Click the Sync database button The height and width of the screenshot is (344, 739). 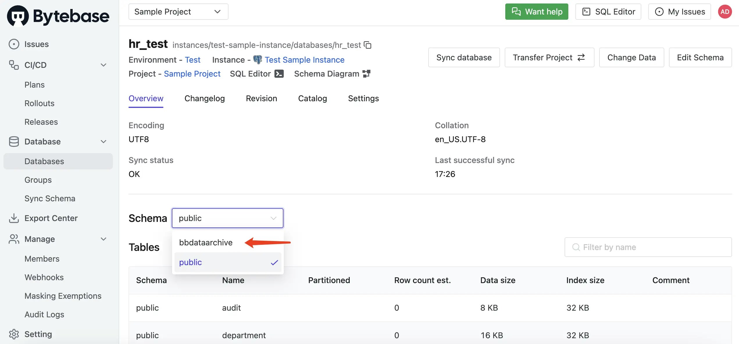tap(464, 57)
